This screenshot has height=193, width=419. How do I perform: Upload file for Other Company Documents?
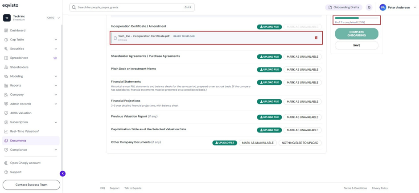225,143
